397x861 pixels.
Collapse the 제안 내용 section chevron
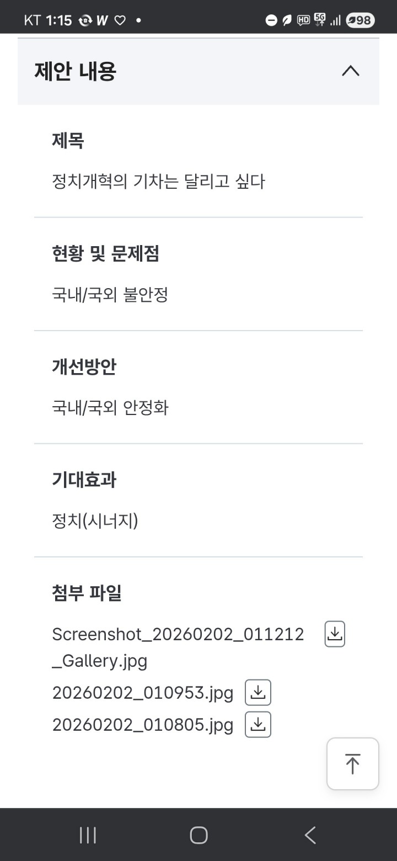pyautogui.click(x=351, y=71)
